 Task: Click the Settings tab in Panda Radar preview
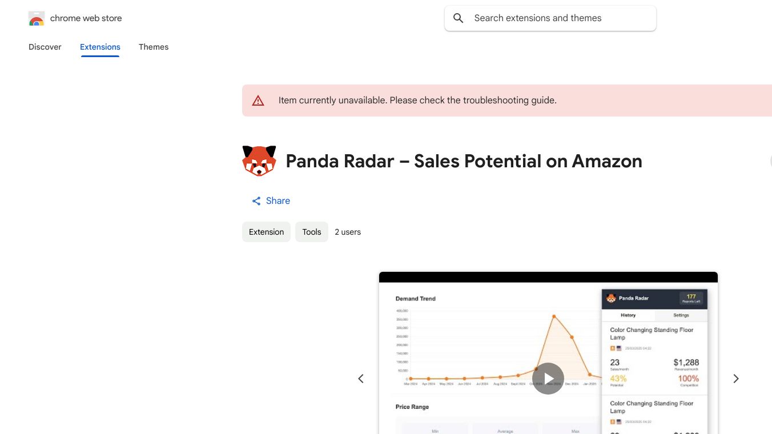coord(681,315)
